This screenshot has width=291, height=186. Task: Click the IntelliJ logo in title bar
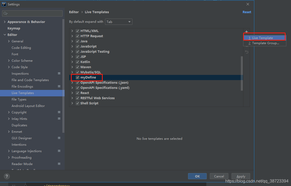pyautogui.click(x=4, y=4)
